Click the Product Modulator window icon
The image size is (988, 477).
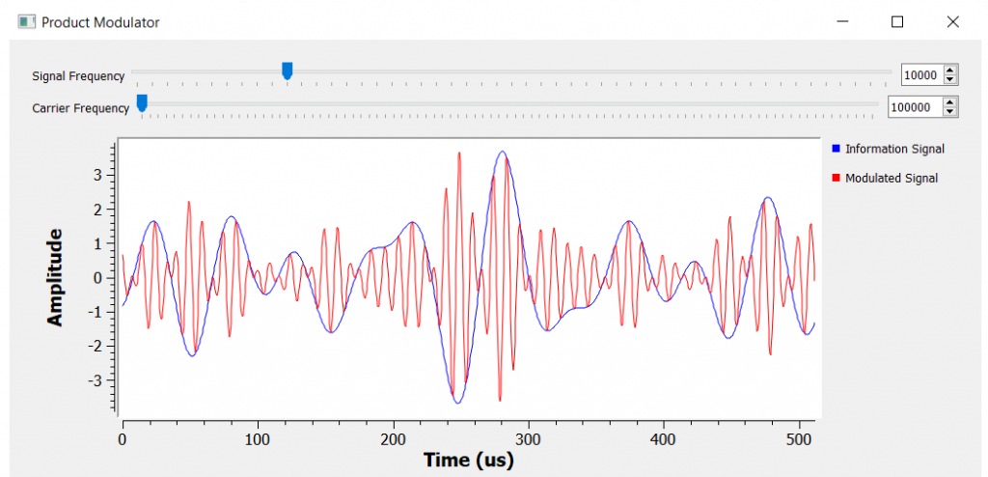(26, 21)
